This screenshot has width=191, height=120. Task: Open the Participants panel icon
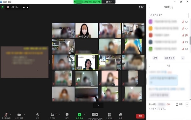click(x=52, y=115)
